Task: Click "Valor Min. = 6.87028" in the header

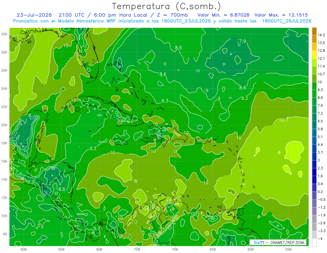Action: click(x=223, y=15)
